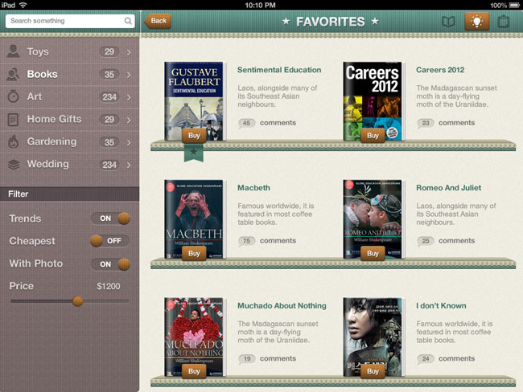This screenshot has width=523, height=392.
Task: Tap the stopwatch icon beside Art
Action: click(x=14, y=97)
